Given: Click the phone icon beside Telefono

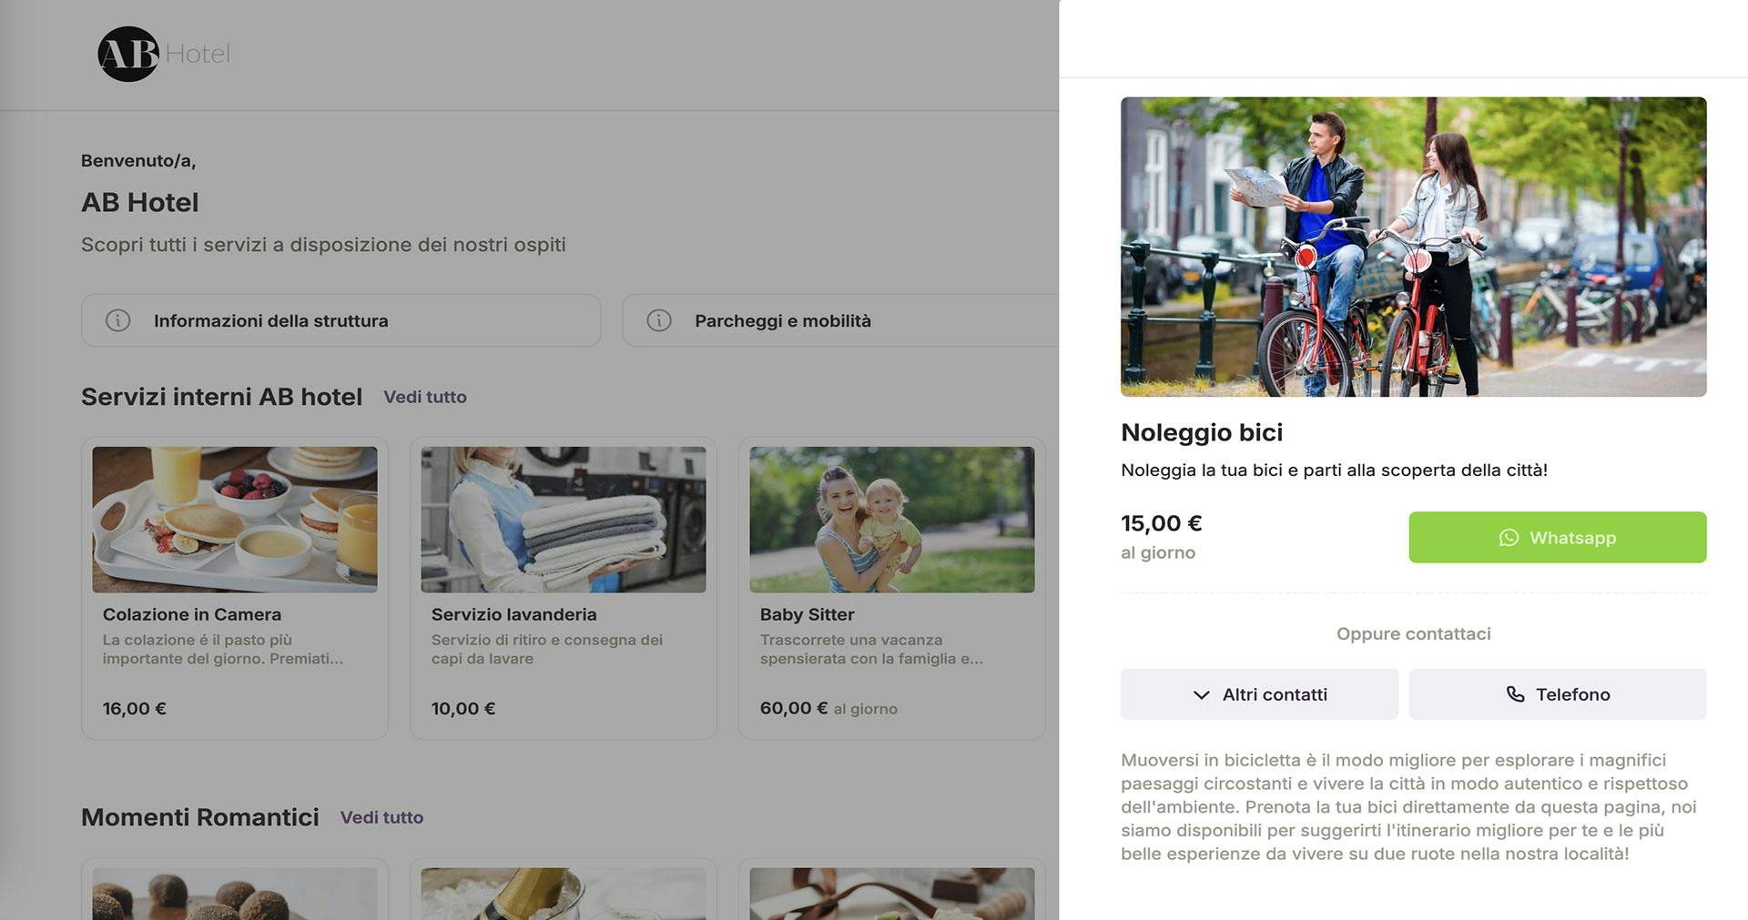Looking at the screenshot, I should click(1515, 694).
